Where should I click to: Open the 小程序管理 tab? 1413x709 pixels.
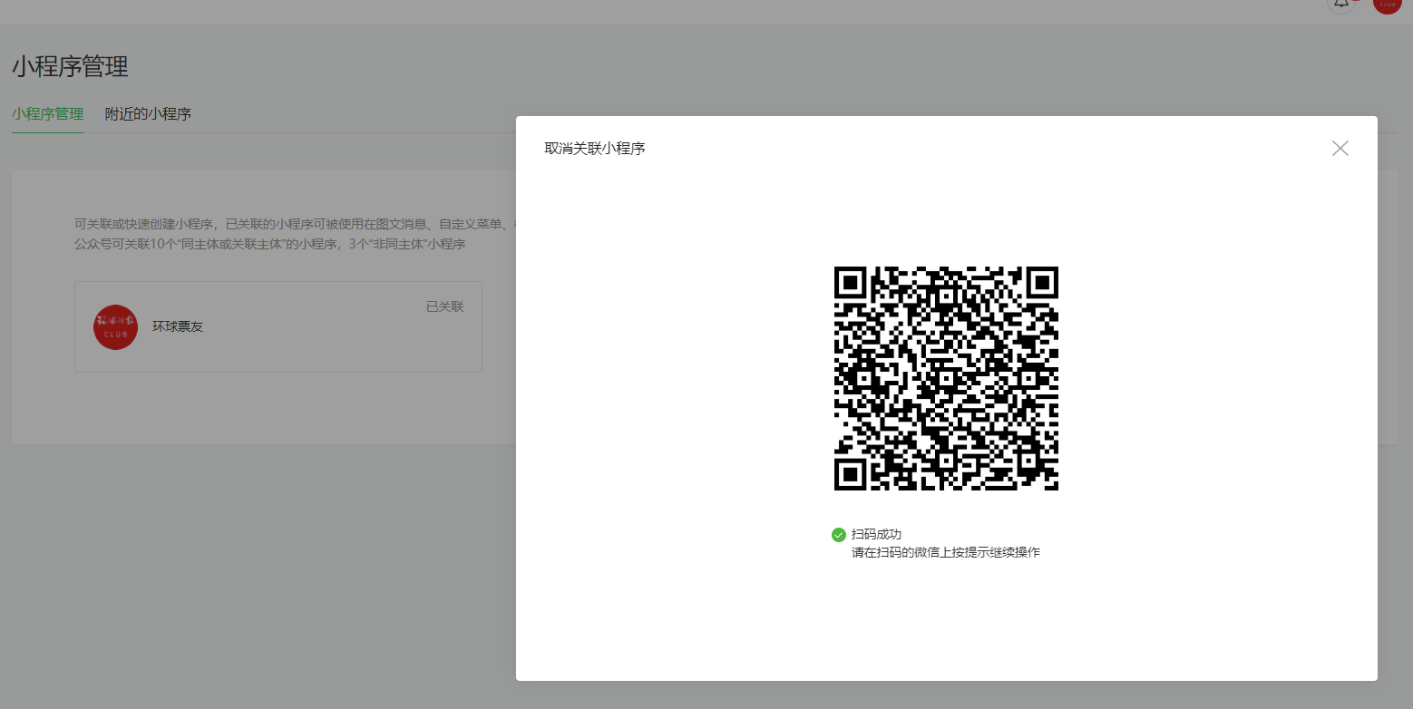47,114
